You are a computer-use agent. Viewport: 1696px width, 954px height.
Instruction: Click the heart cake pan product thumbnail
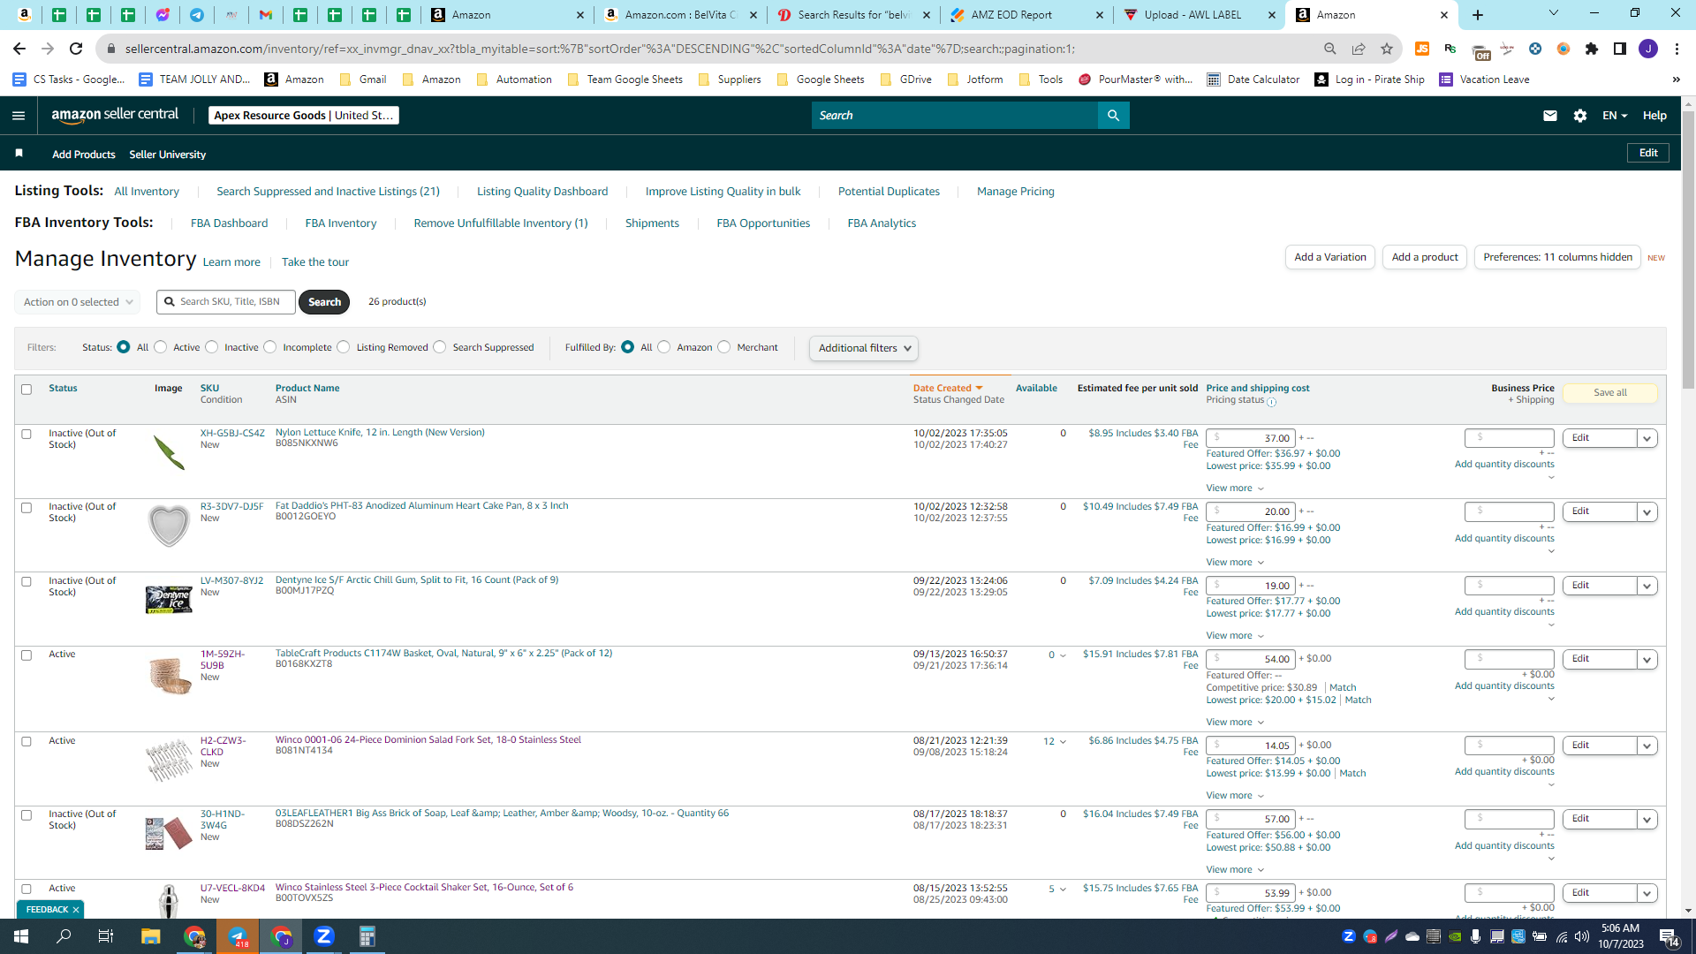169,526
